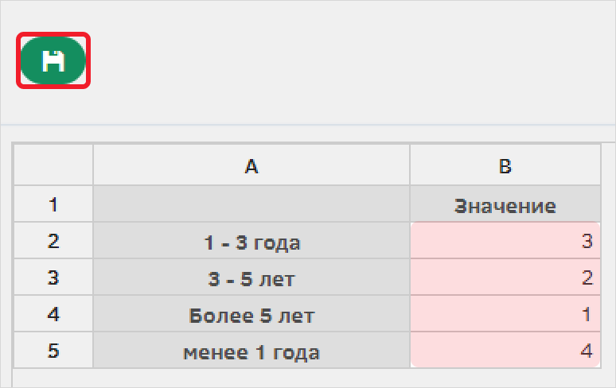Select row 2 header

[x=53, y=240]
